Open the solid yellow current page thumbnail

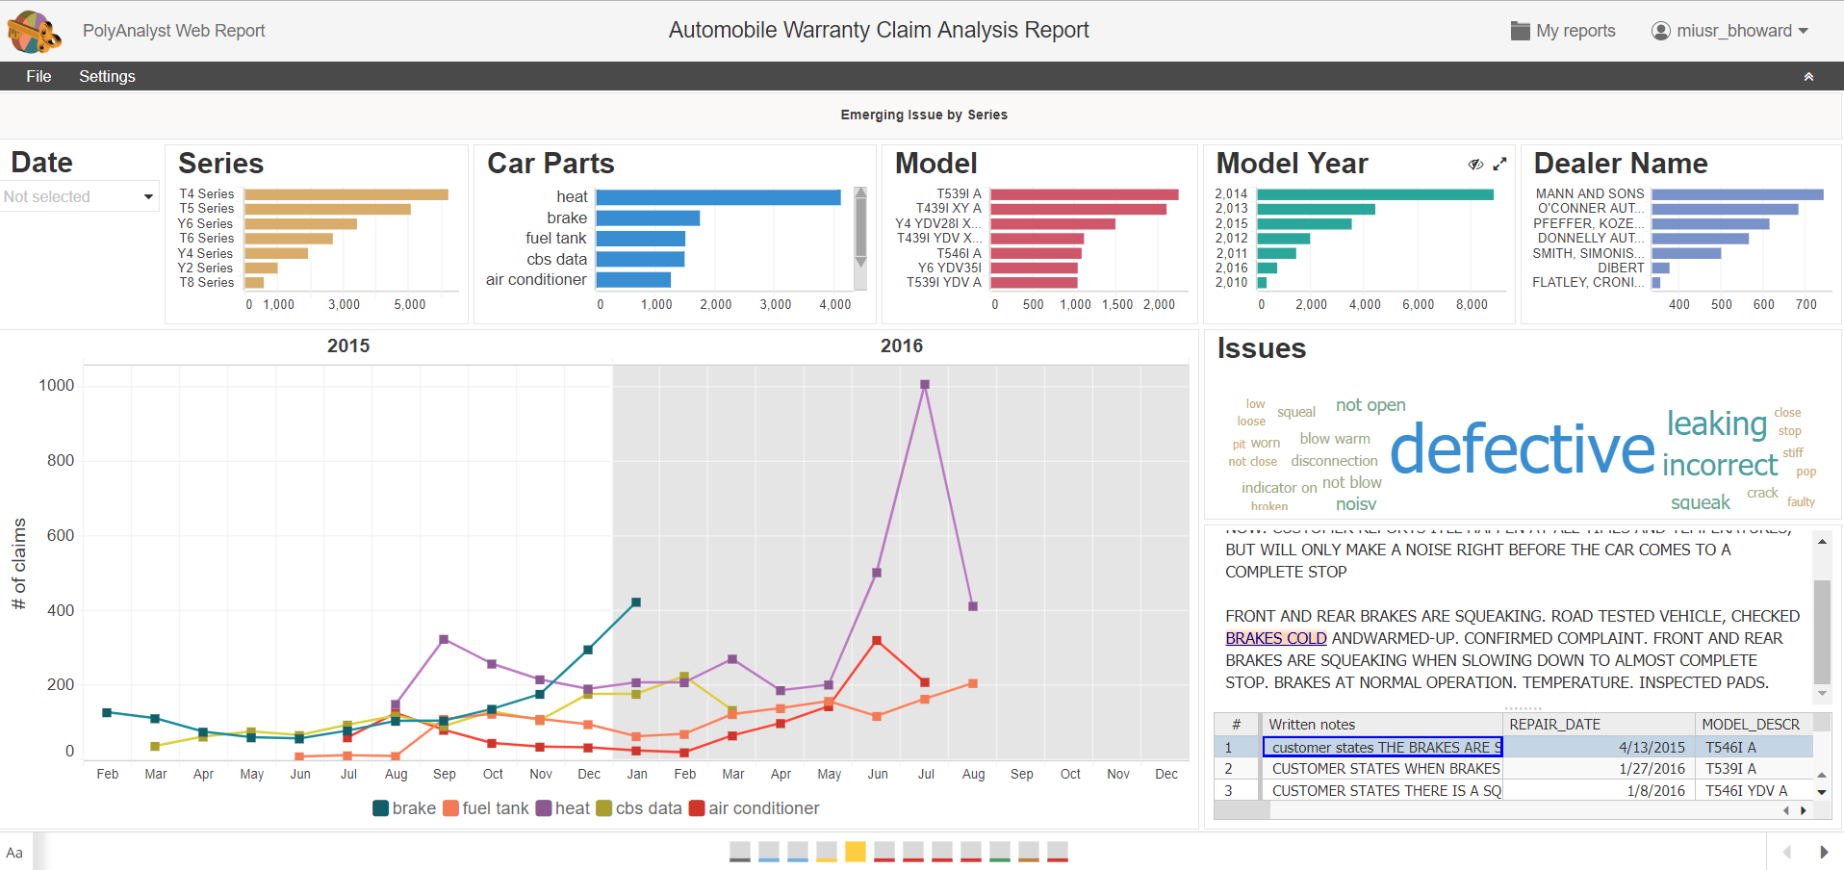point(856,852)
